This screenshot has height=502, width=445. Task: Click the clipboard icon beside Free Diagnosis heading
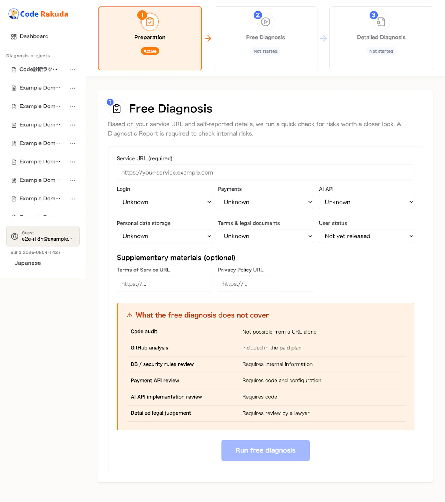pyautogui.click(x=117, y=109)
